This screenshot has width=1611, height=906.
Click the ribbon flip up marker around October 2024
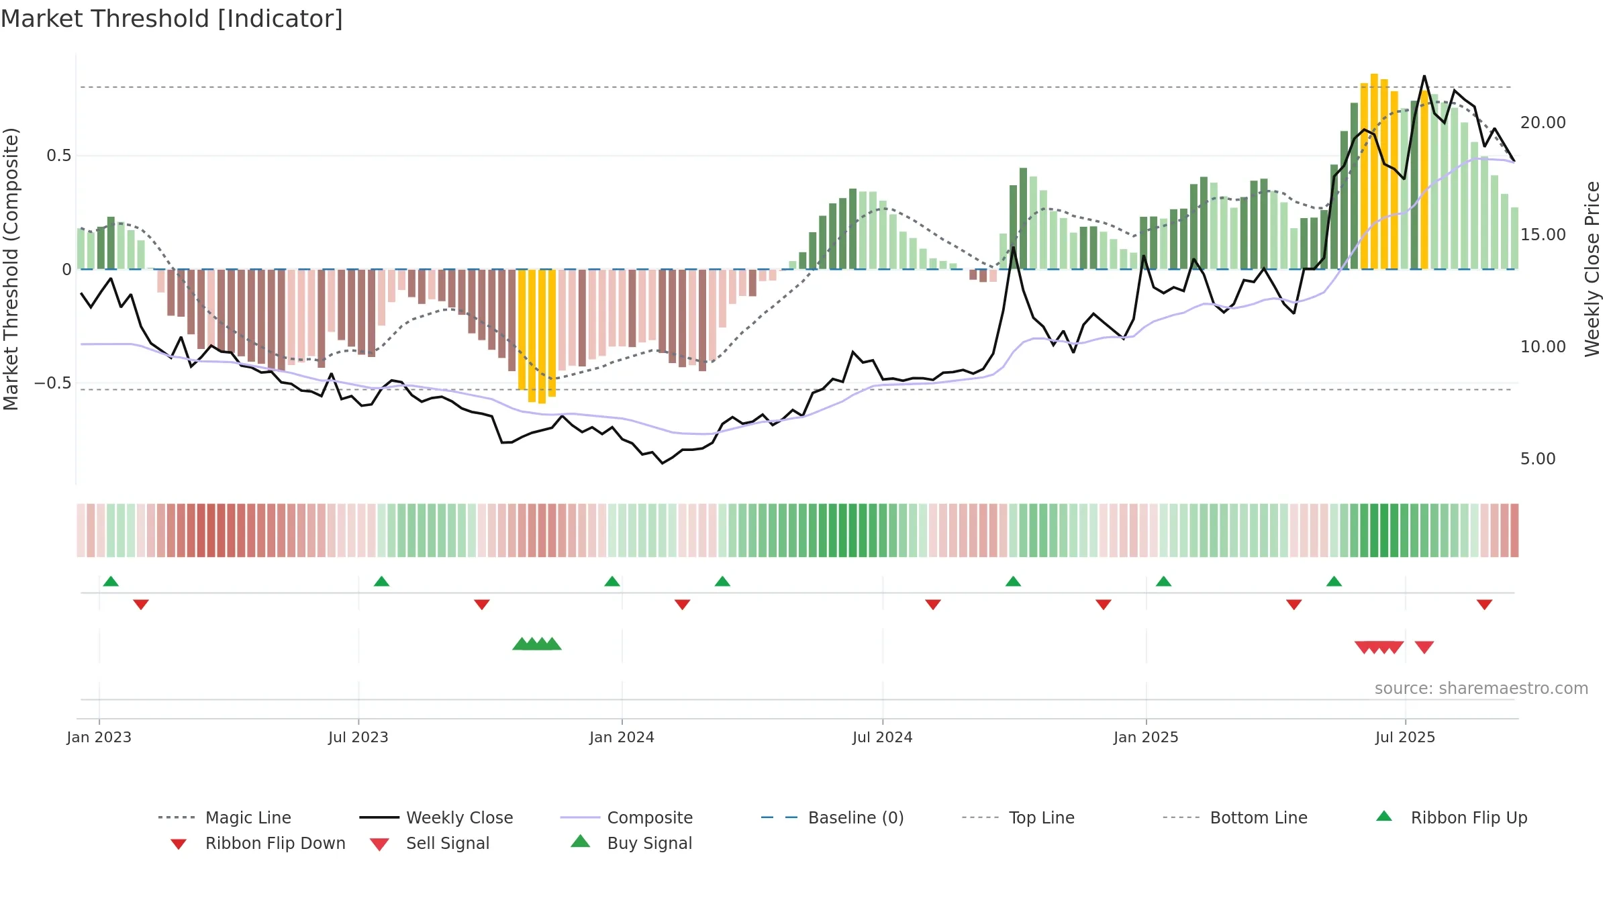pyautogui.click(x=1014, y=581)
